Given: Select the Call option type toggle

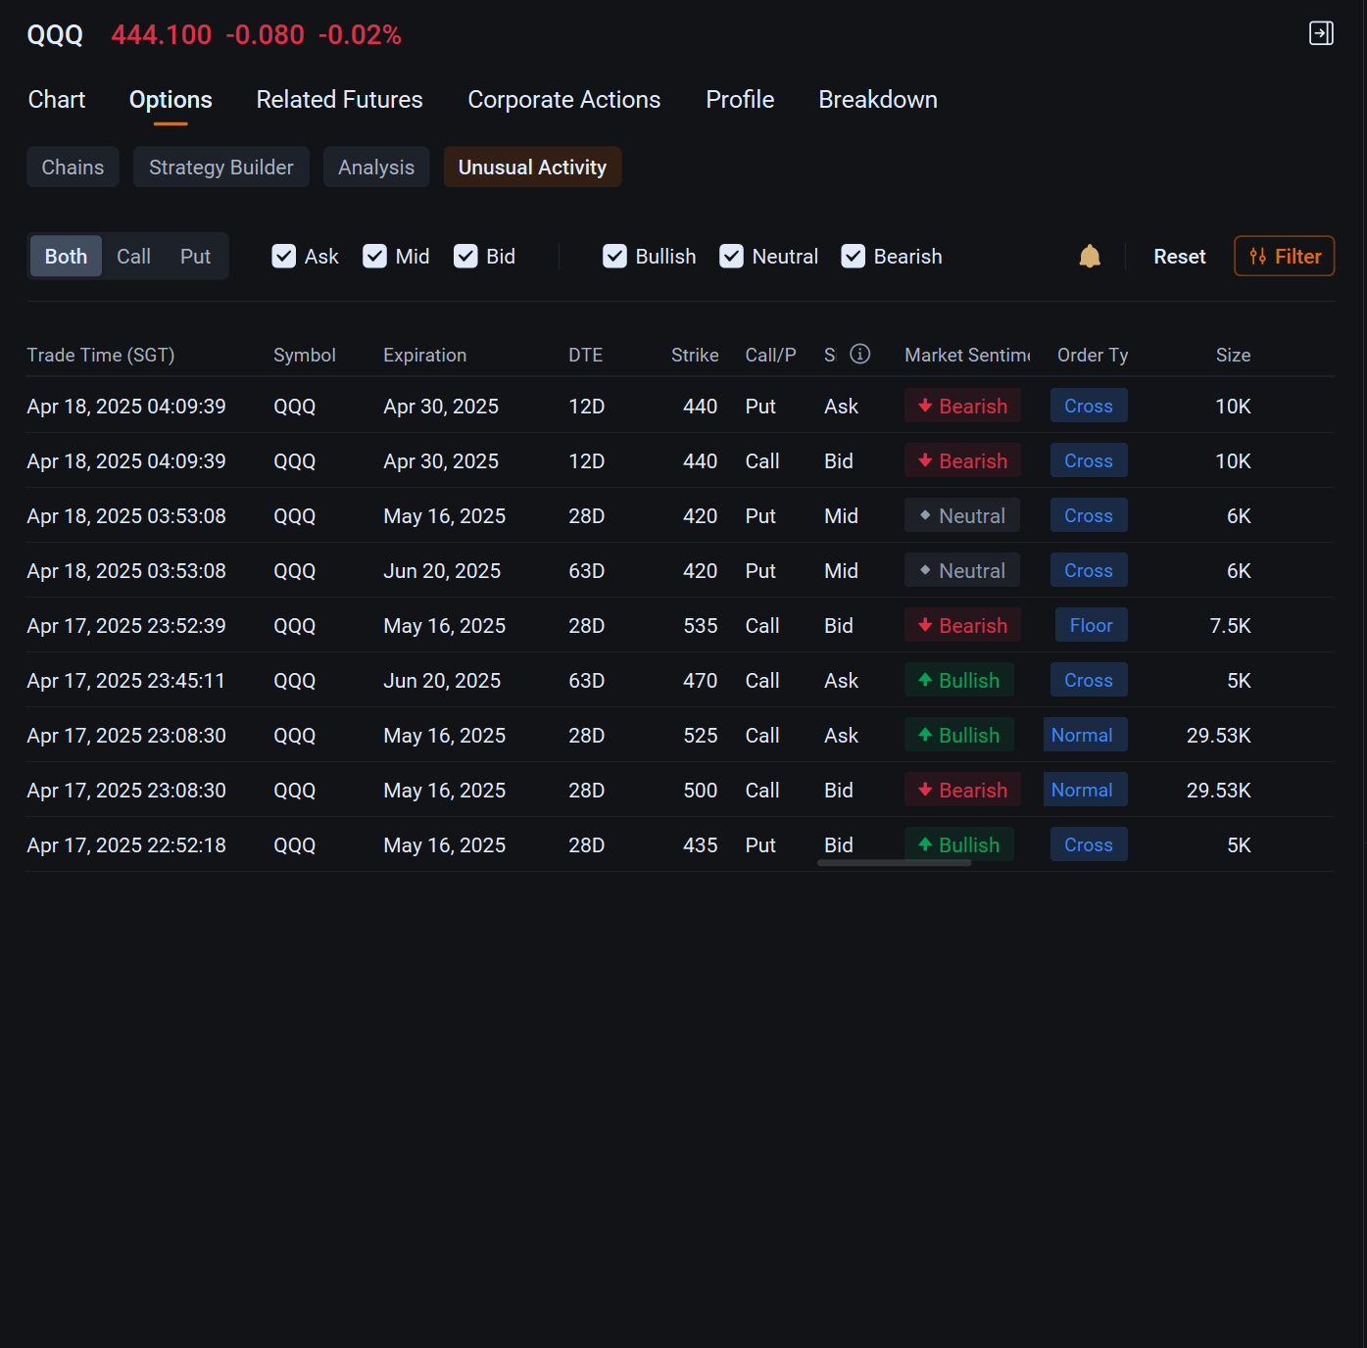Looking at the screenshot, I should pyautogui.click(x=133, y=257).
